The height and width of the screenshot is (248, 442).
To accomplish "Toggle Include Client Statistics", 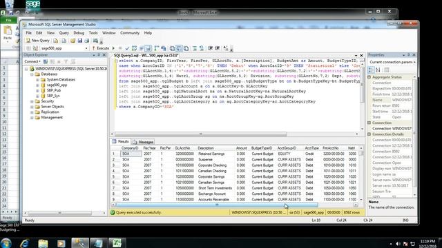I will coord(164,48).
